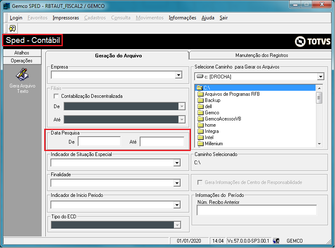
Task: Open the Empresa dropdown
Action: [178, 75]
